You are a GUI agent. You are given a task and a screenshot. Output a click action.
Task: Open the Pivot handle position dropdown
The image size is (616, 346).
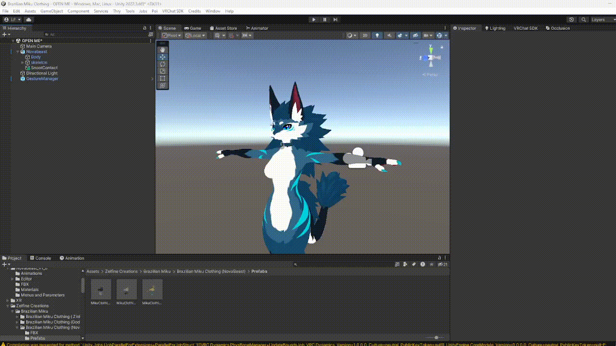pos(172,36)
